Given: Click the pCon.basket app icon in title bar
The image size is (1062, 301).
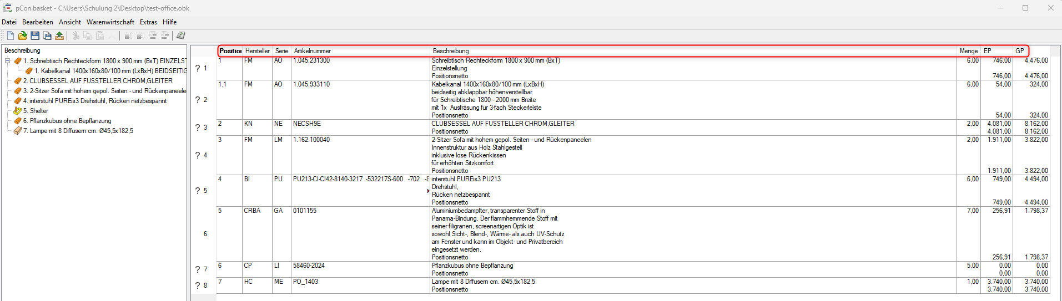Looking at the screenshot, I should [x=8, y=8].
